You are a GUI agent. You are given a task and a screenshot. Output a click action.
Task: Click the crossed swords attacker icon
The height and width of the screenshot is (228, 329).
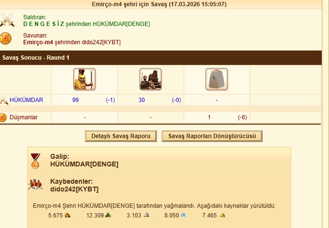point(7,20)
